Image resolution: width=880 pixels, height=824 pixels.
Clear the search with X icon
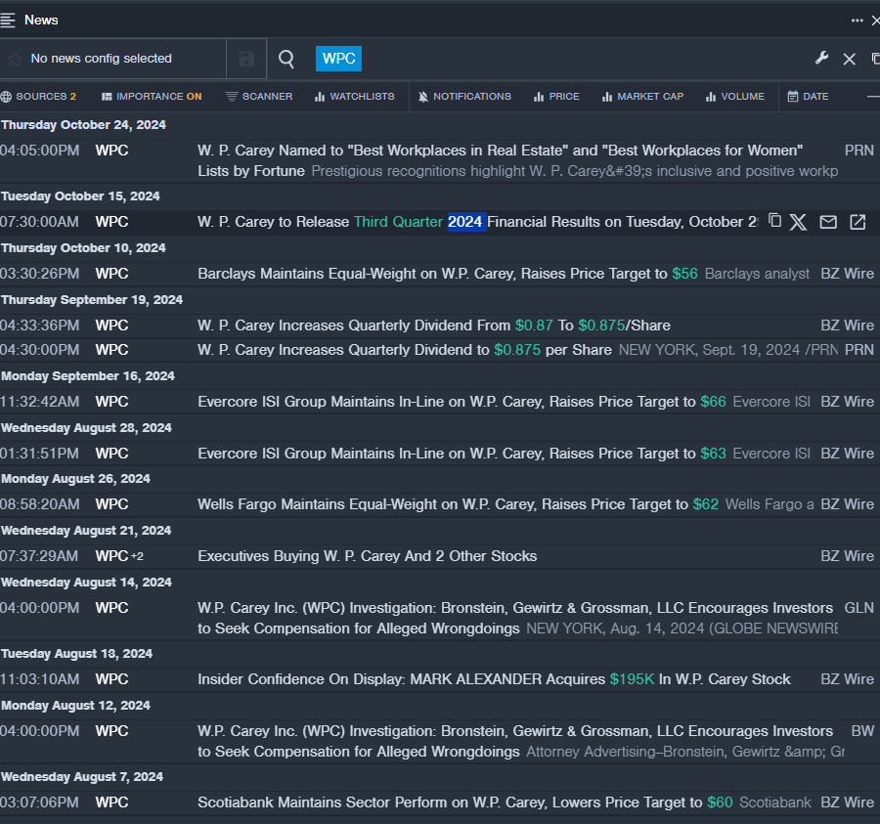pyautogui.click(x=849, y=59)
